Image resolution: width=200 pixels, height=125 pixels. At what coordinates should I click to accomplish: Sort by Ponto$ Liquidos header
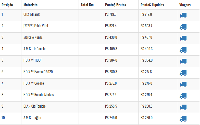tap(152, 5)
